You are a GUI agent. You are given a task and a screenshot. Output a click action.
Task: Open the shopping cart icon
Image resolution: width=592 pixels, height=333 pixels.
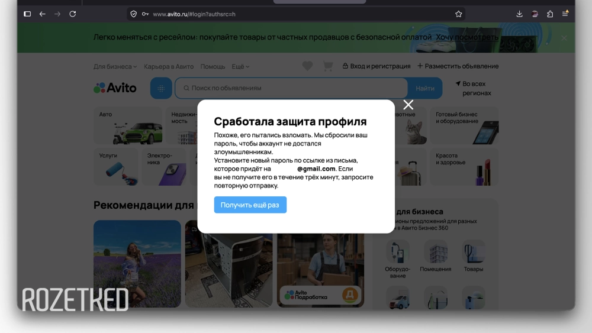tap(328, 66)
